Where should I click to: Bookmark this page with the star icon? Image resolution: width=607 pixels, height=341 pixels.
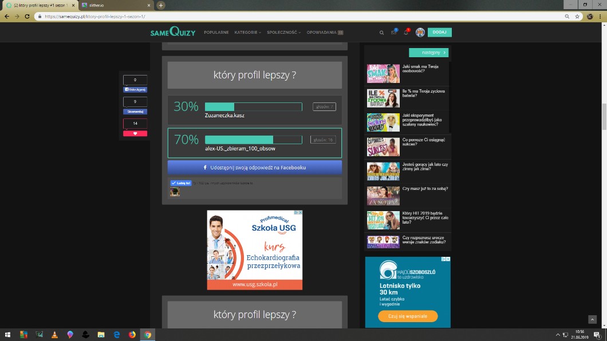pyautogui.click(x=577, y=17)
